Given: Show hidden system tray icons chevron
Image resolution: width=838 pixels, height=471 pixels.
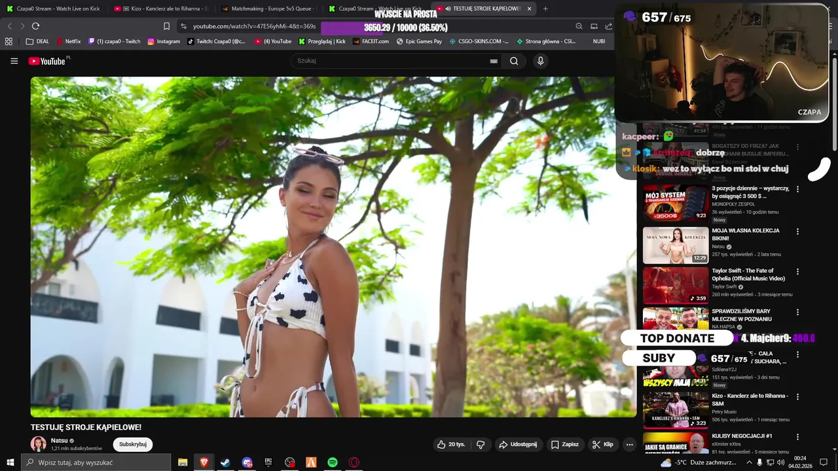Looking at the screenshot, I should [x=749, y=462].
